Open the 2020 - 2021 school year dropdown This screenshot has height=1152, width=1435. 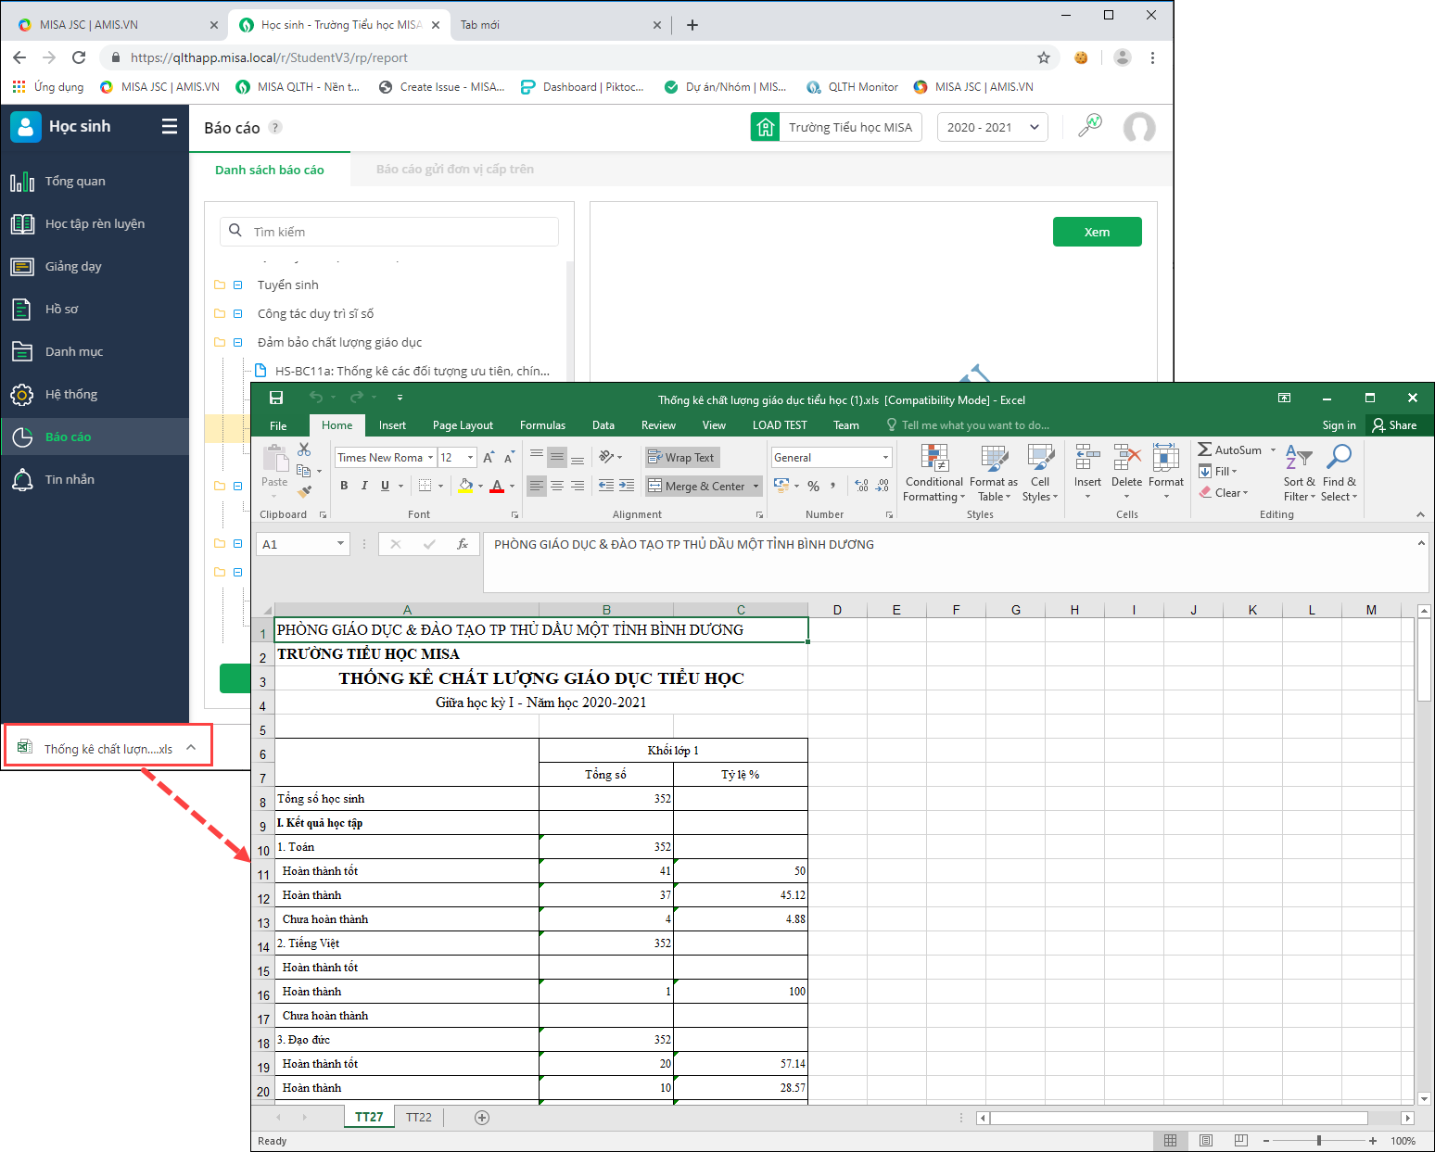coord(992,128)
